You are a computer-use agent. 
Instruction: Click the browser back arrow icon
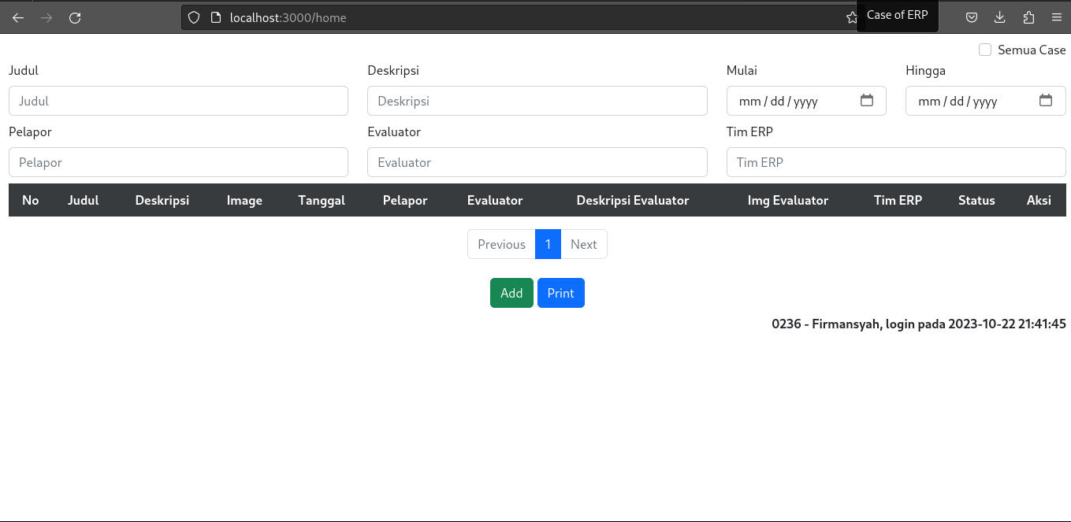[18, 17]
